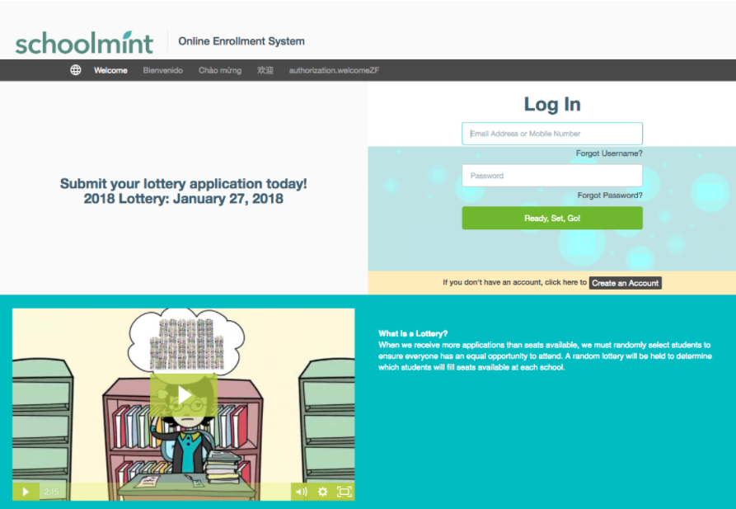Open the Forgot Username? link
736x509 pixels.
(609, 153)
